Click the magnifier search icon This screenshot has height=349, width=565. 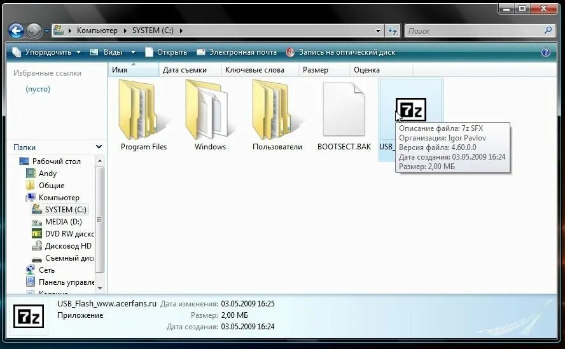(x=548, y=31)
